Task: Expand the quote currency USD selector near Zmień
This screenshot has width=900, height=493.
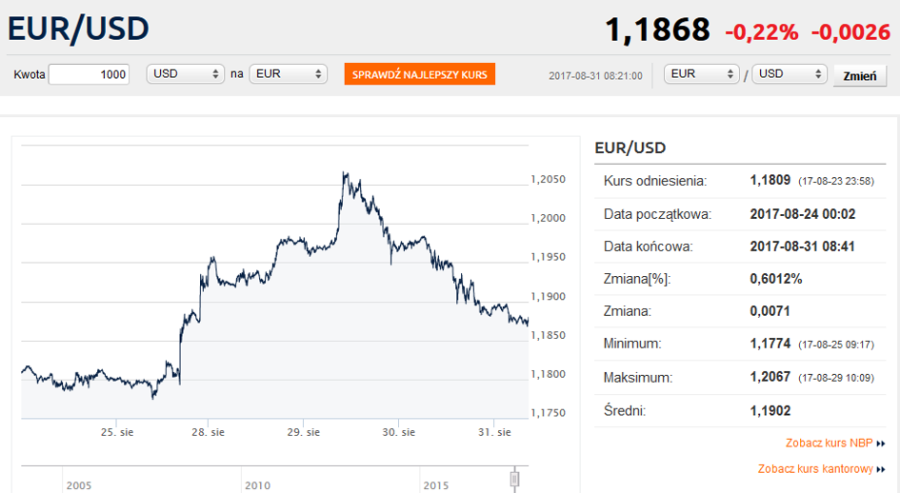Action: [790, 74]
